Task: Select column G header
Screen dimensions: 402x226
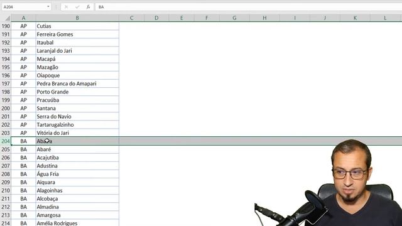Action: click(x=234, y=18)
